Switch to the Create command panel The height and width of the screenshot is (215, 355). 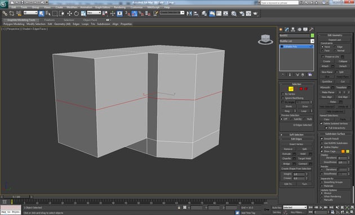[x=281, y=29]
